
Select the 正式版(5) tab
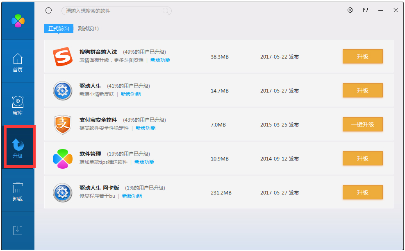click(x=58, y=29)
